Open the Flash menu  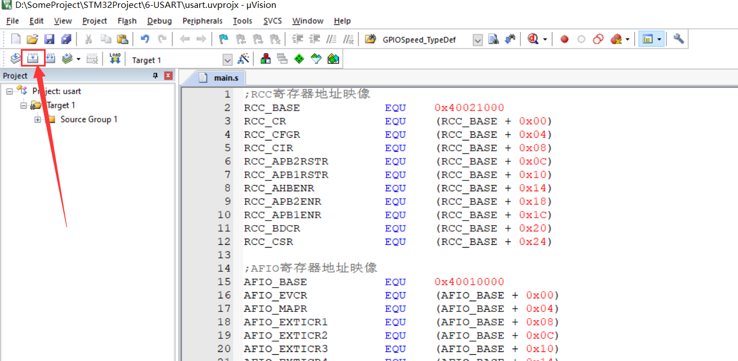coord(127,21)
